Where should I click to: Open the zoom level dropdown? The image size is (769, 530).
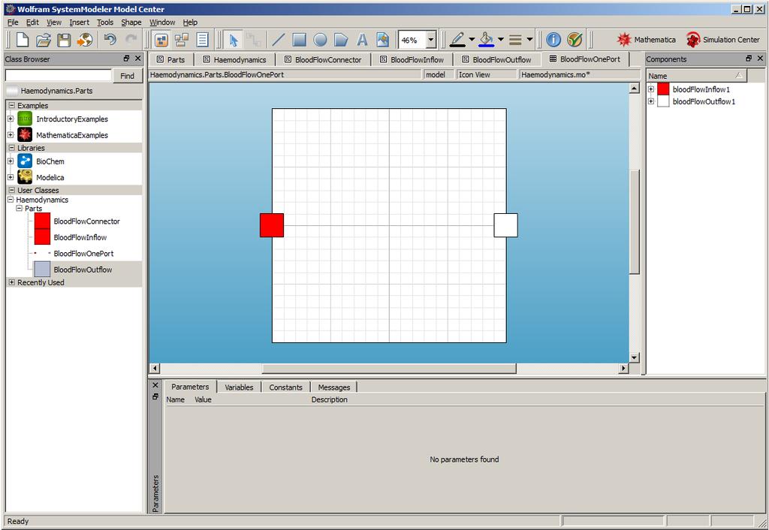point(431,41)
